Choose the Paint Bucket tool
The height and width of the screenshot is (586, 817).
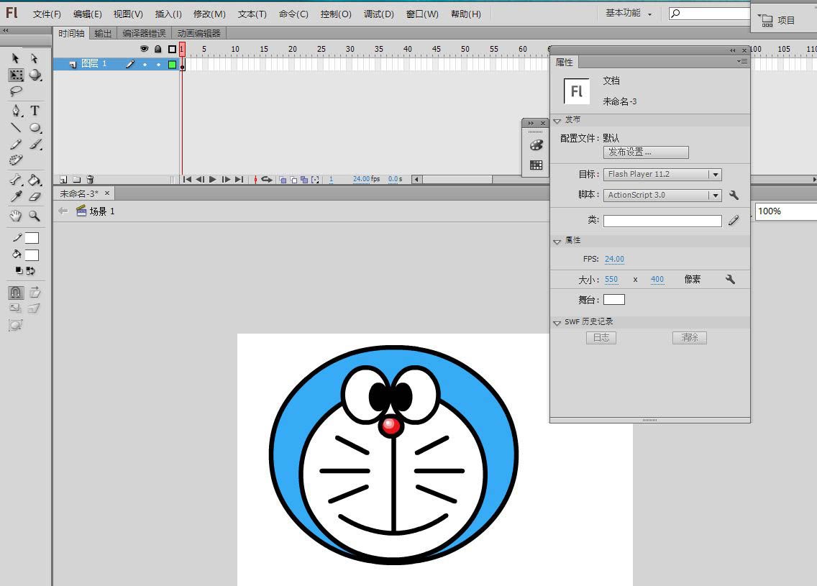pyautogui.click(x=35, y=180)
